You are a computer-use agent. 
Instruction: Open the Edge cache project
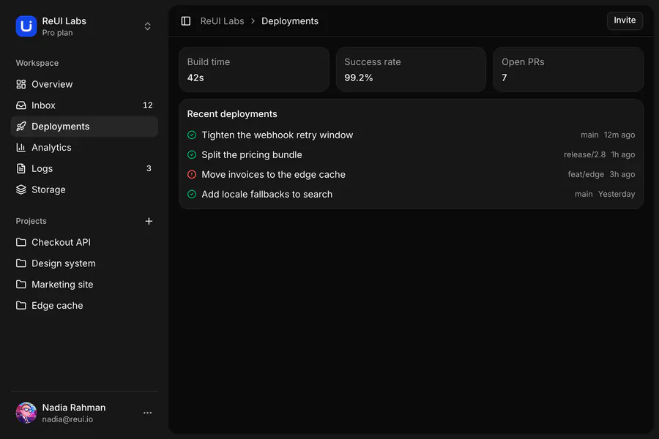(84, 305)
